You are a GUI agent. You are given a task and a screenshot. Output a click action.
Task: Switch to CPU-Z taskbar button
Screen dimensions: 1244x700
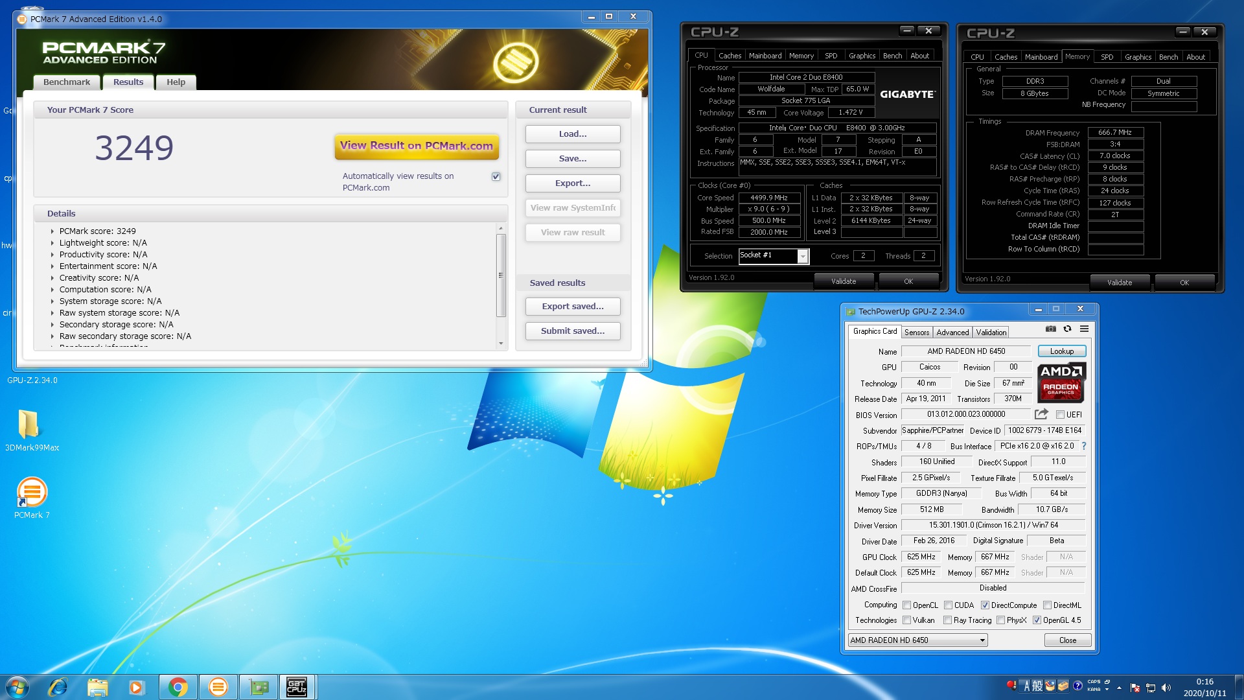click(x=297, y=687)
